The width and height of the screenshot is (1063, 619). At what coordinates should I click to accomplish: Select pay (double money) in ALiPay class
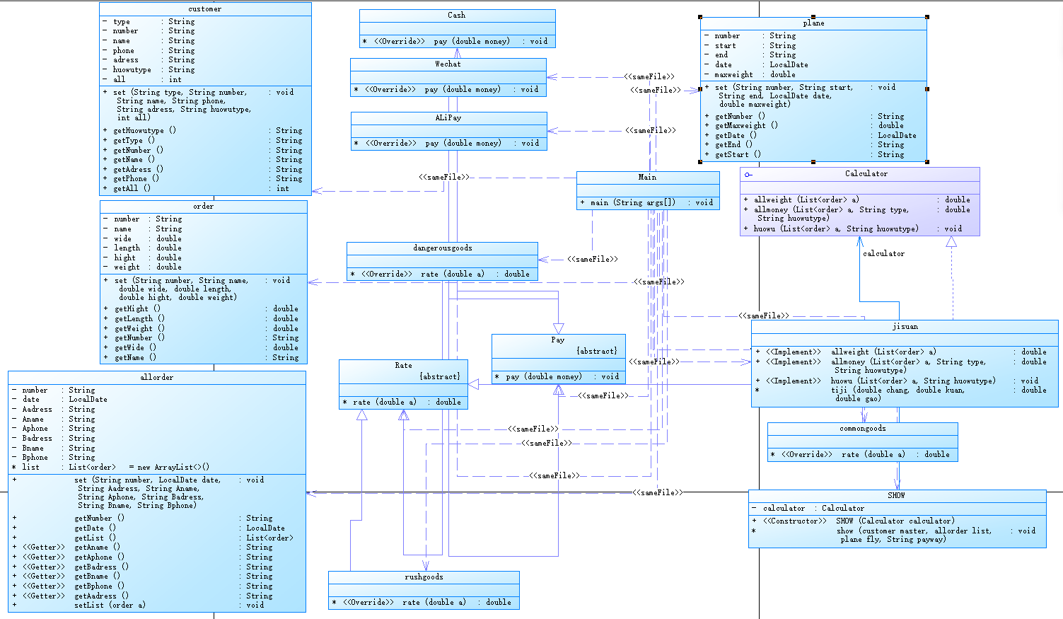pos(447,143)
